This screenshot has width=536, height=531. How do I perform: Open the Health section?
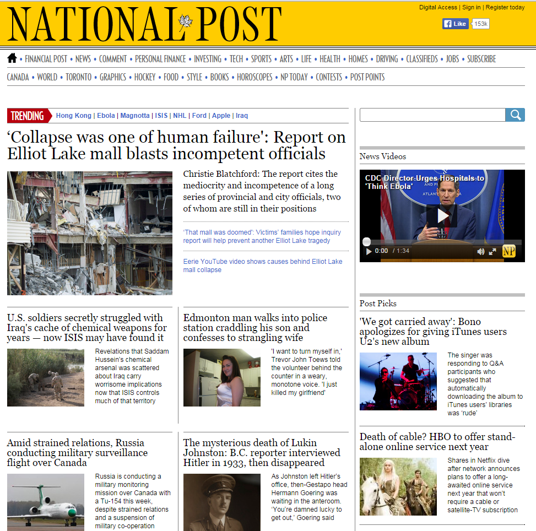(x=330, y=59)
